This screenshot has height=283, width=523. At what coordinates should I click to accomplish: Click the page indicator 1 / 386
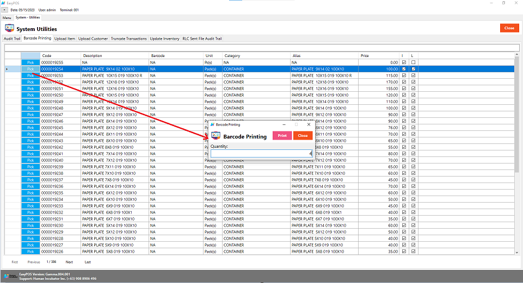51,262
